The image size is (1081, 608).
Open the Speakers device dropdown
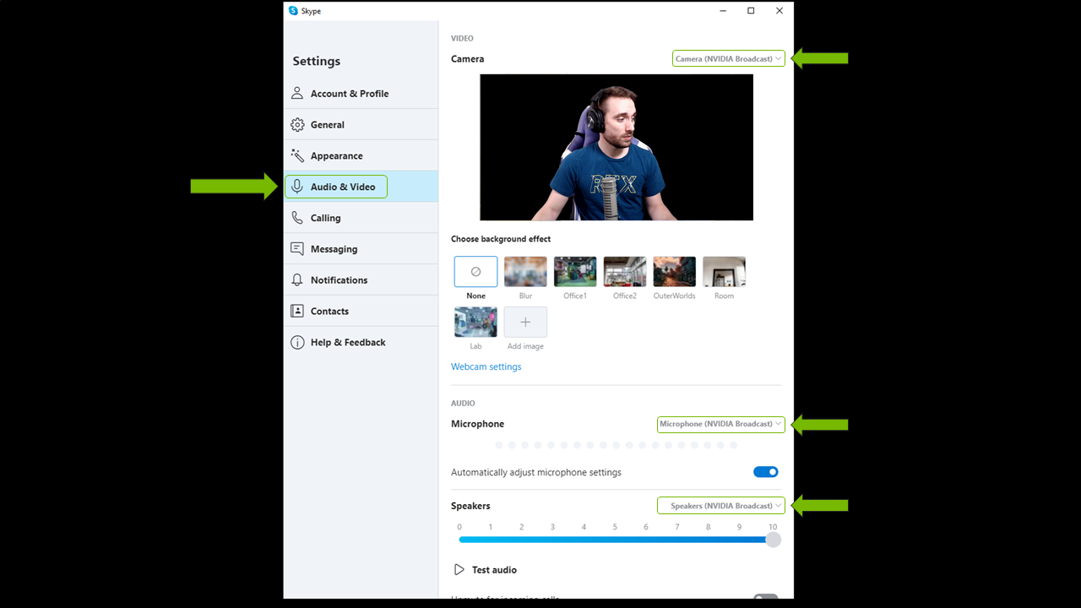(x=720, y=506)
